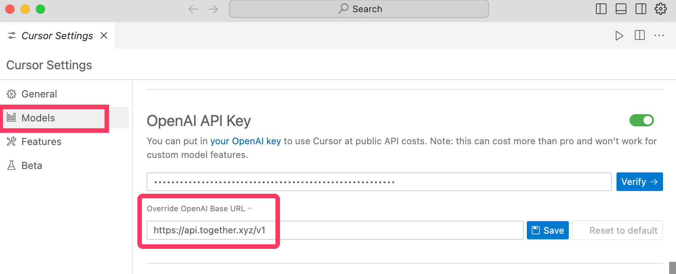Disable the OpenAI API Key toggle
The width and height of the screenshot is (676, 274).
tap(641, 121)
